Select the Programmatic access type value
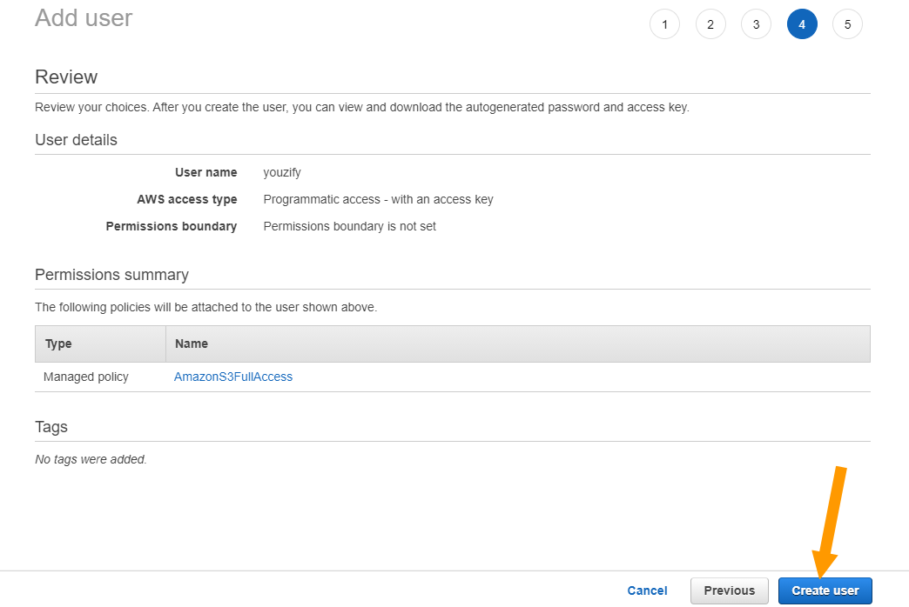Image resolution: width=909 pixels, height=607 pixels. click(x=378, y=199)
